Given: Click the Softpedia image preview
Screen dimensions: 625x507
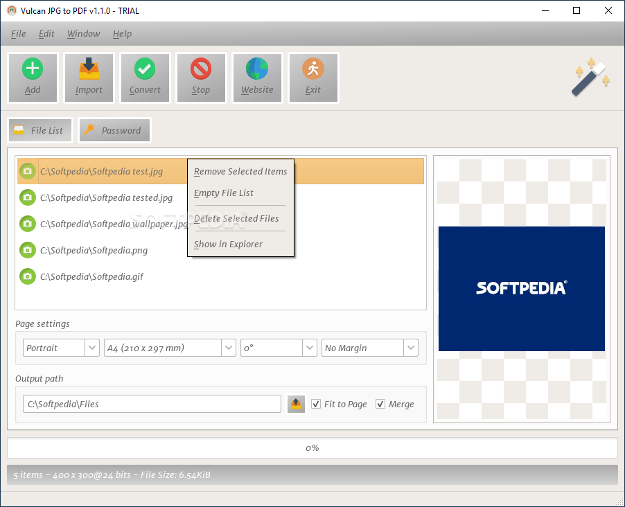Looking at the screenshot, I should pyautogui.click(x=521, y=289).
